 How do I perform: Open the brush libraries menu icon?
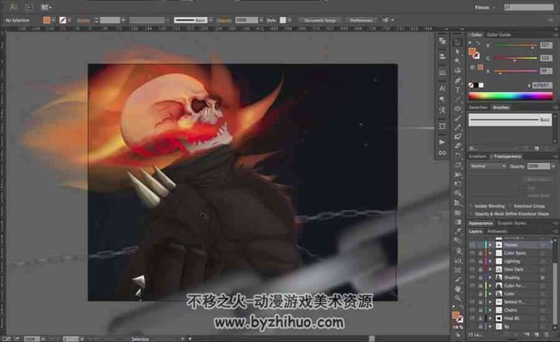(472, 148)
